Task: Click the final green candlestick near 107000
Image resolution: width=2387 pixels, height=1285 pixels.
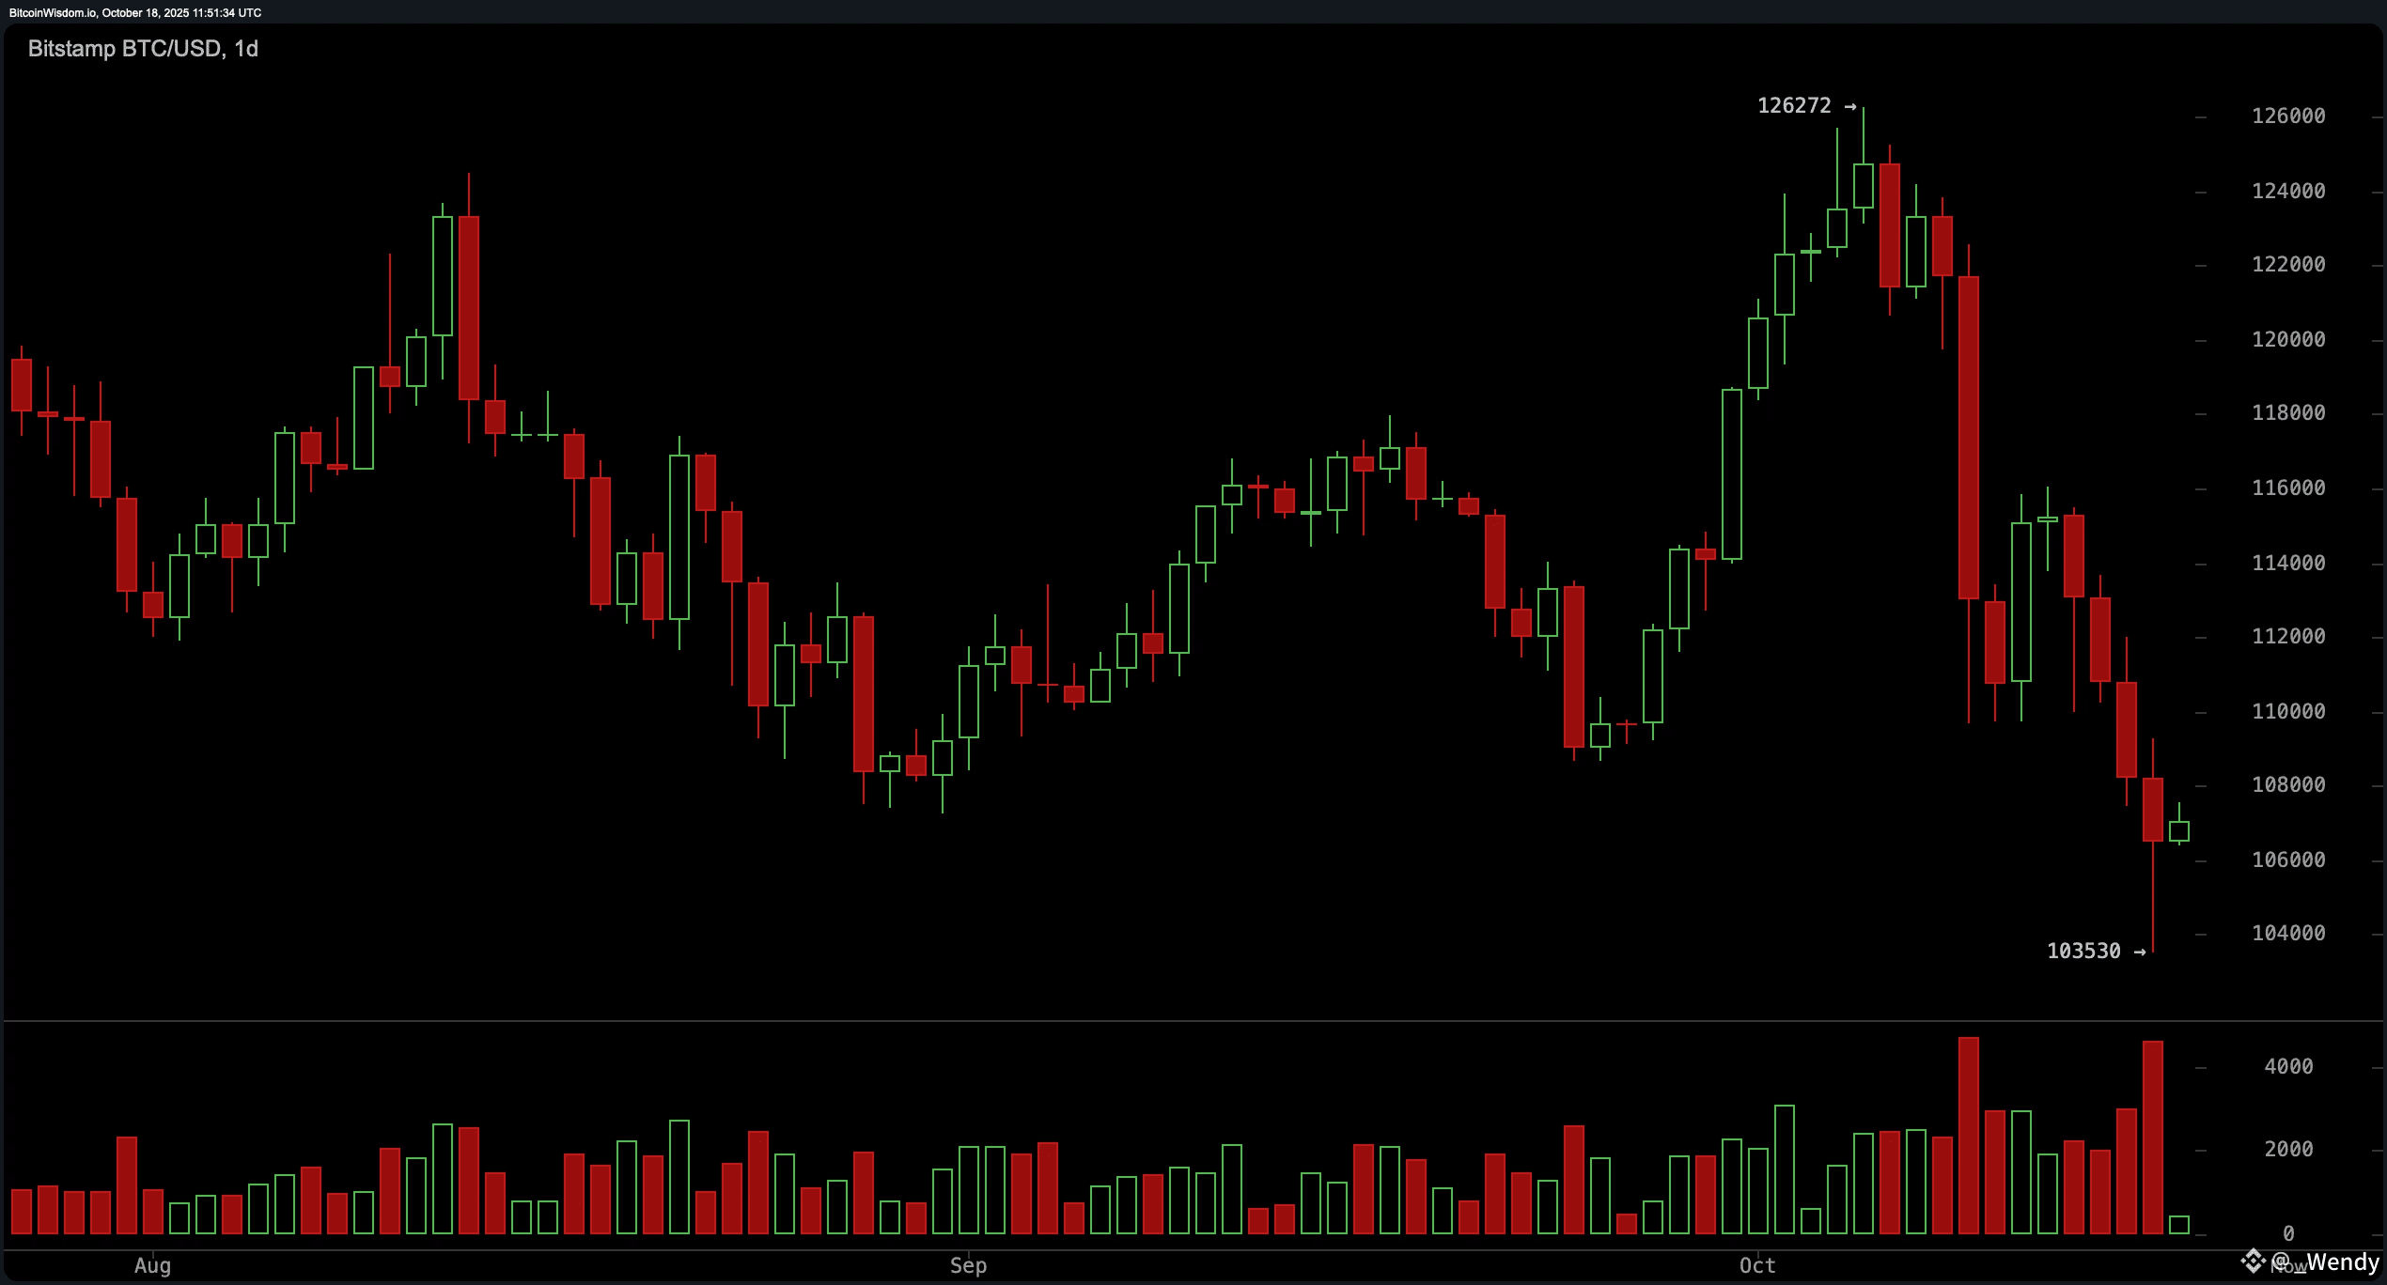Action: [2178, 831]
